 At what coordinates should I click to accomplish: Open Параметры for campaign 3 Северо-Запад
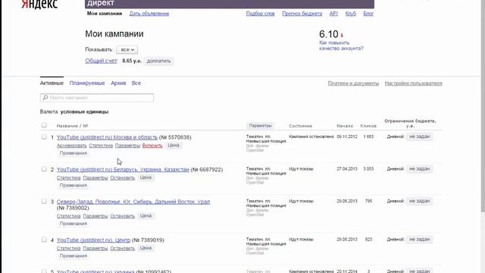tap(95, 216)
